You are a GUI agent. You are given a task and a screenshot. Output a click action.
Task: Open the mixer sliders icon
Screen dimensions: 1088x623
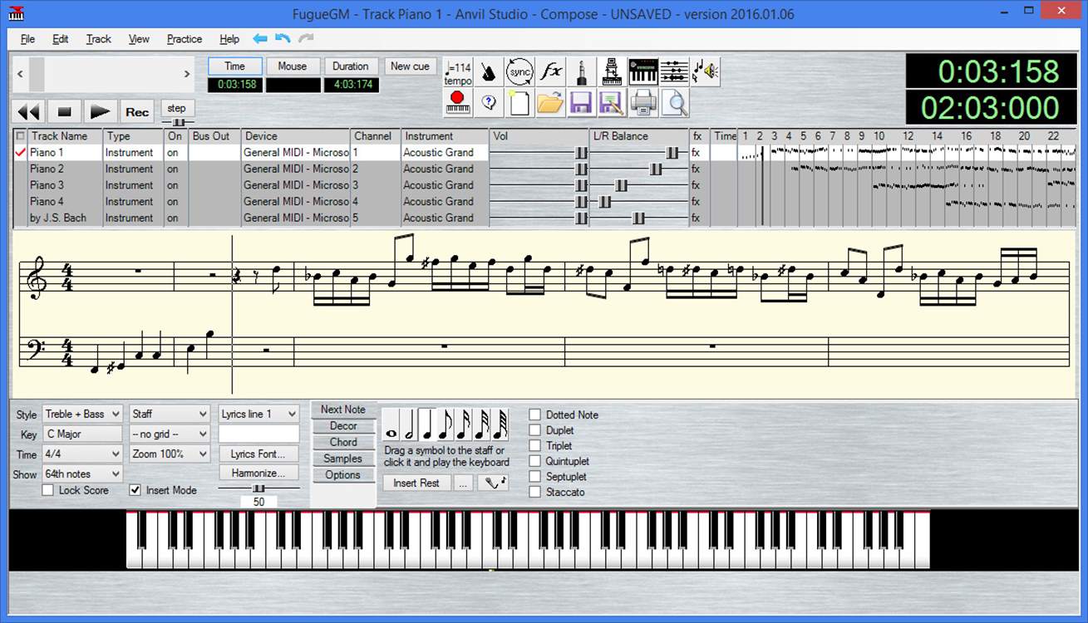[674, 72]
